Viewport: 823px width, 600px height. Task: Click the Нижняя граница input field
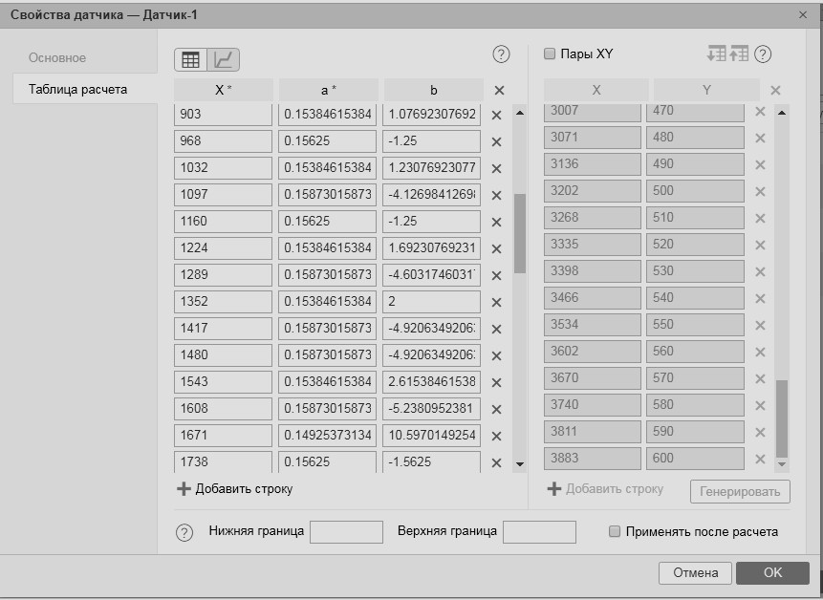[x=346, y=531]
